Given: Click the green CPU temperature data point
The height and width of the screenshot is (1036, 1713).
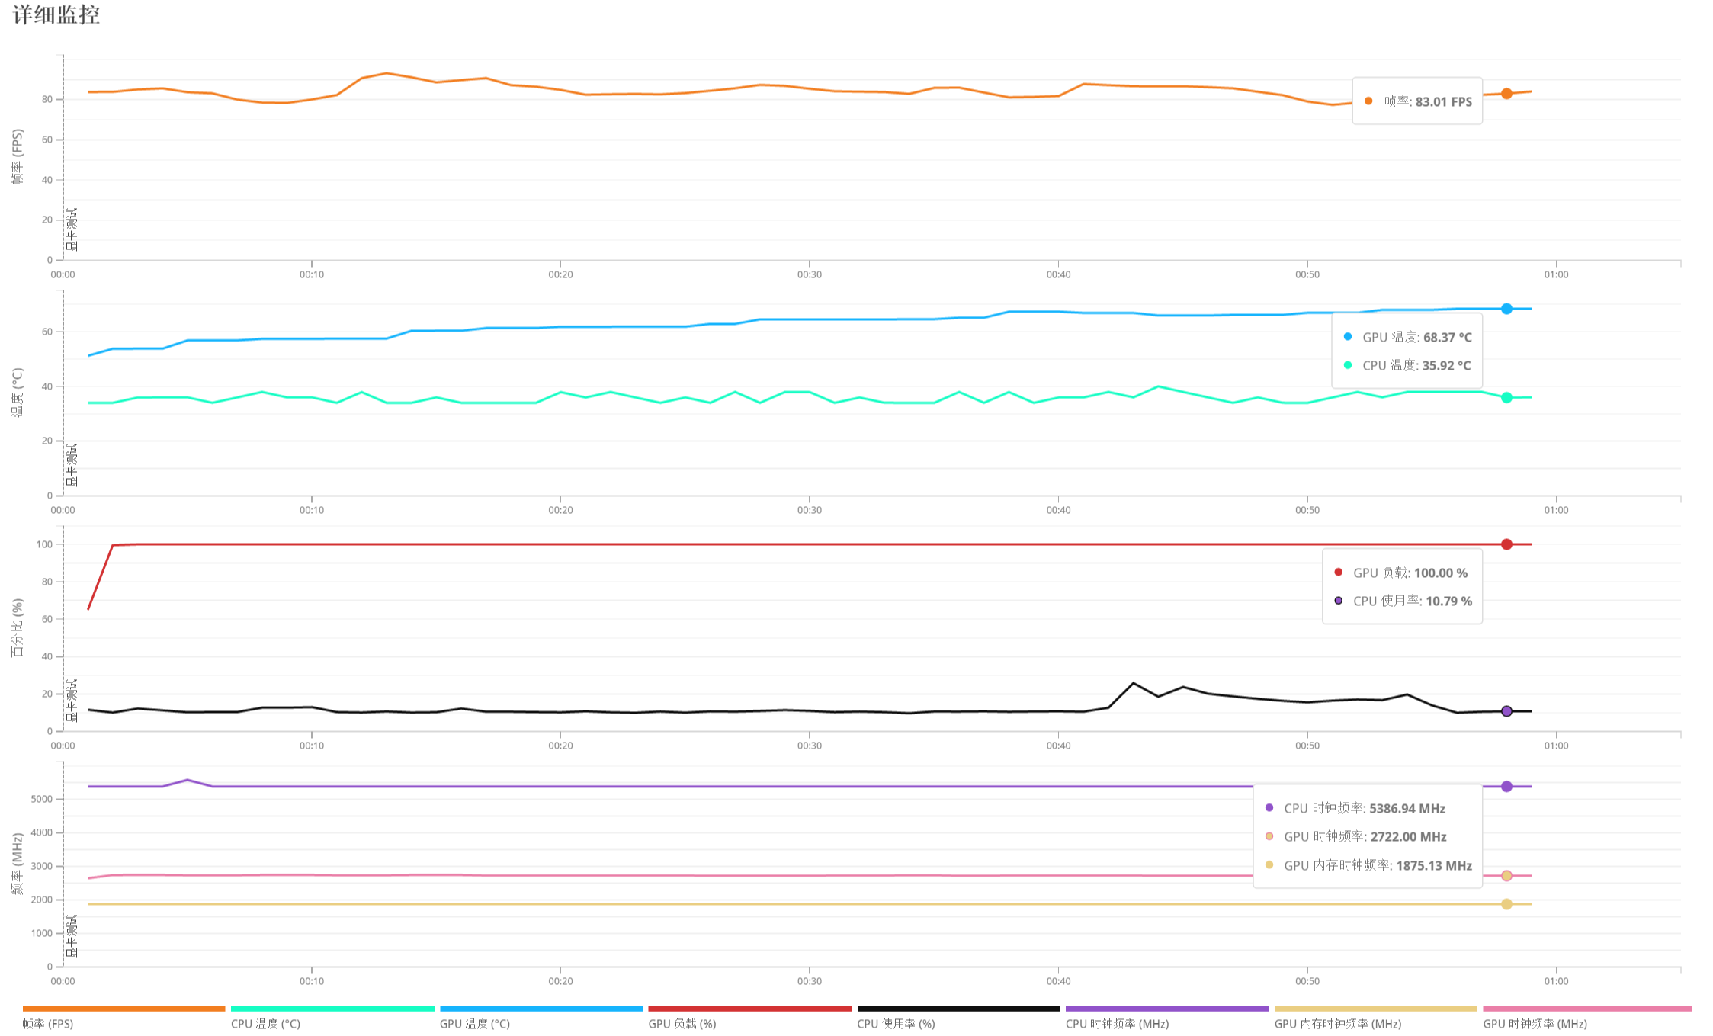Looking at the screenshot, I should click(1506, 397).
